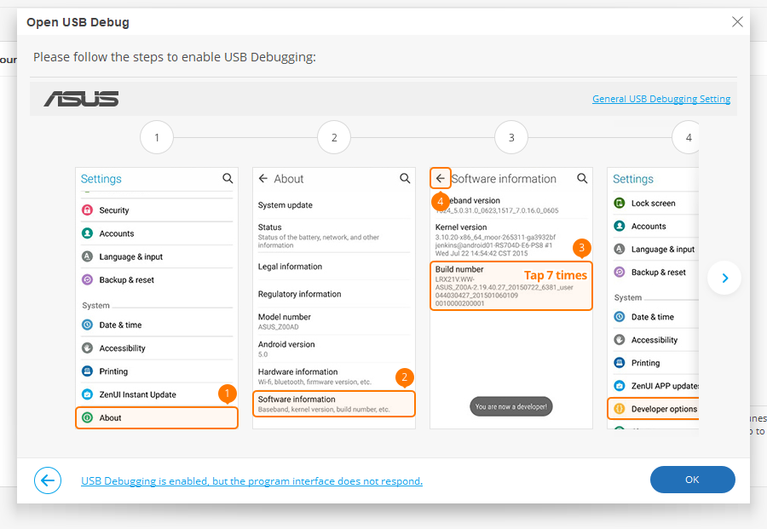Select 'Lock screen' row in step 4
Image resolution: width=767 pixels, height=529 pixels.
655,203
